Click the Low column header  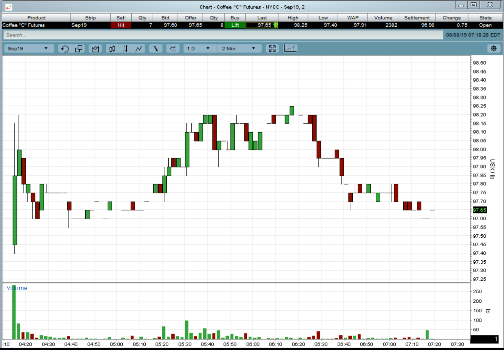323,18
